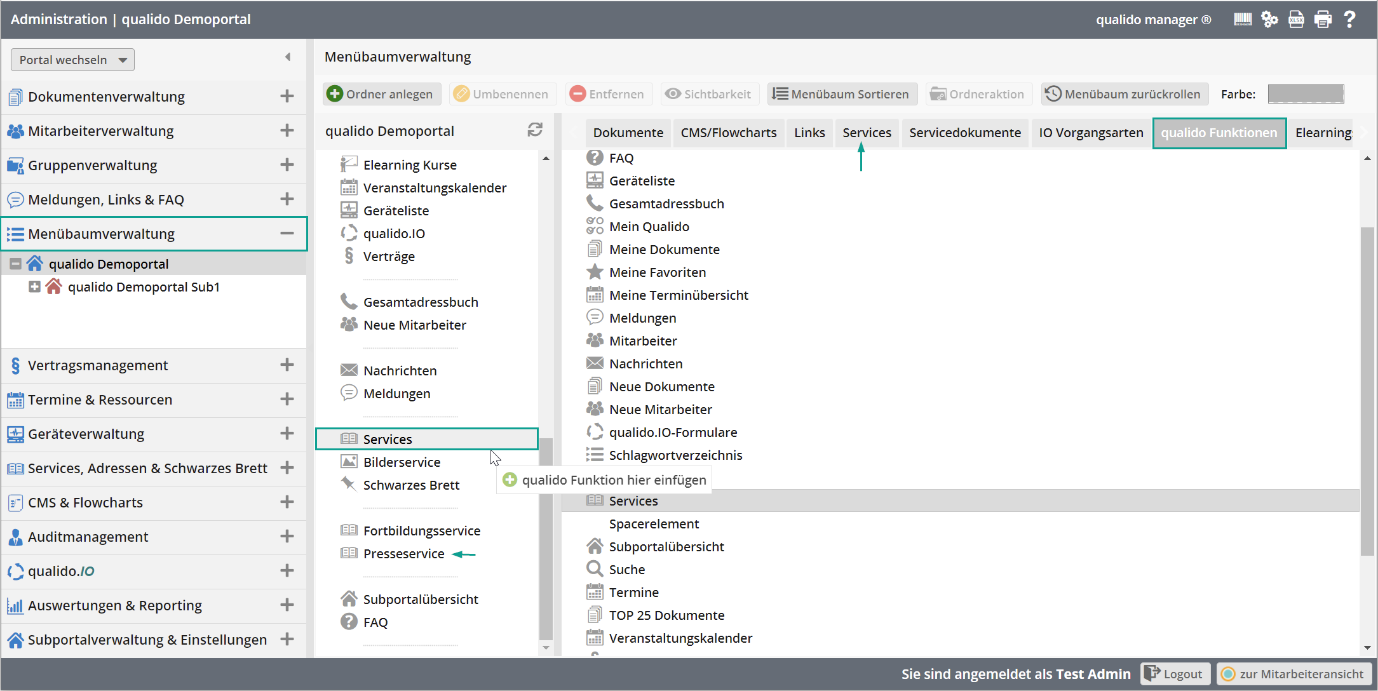The width and height of the screenshot is (1378, 691).
Task: Select Presseservice in the menu tree
Action: click(403, 554)
